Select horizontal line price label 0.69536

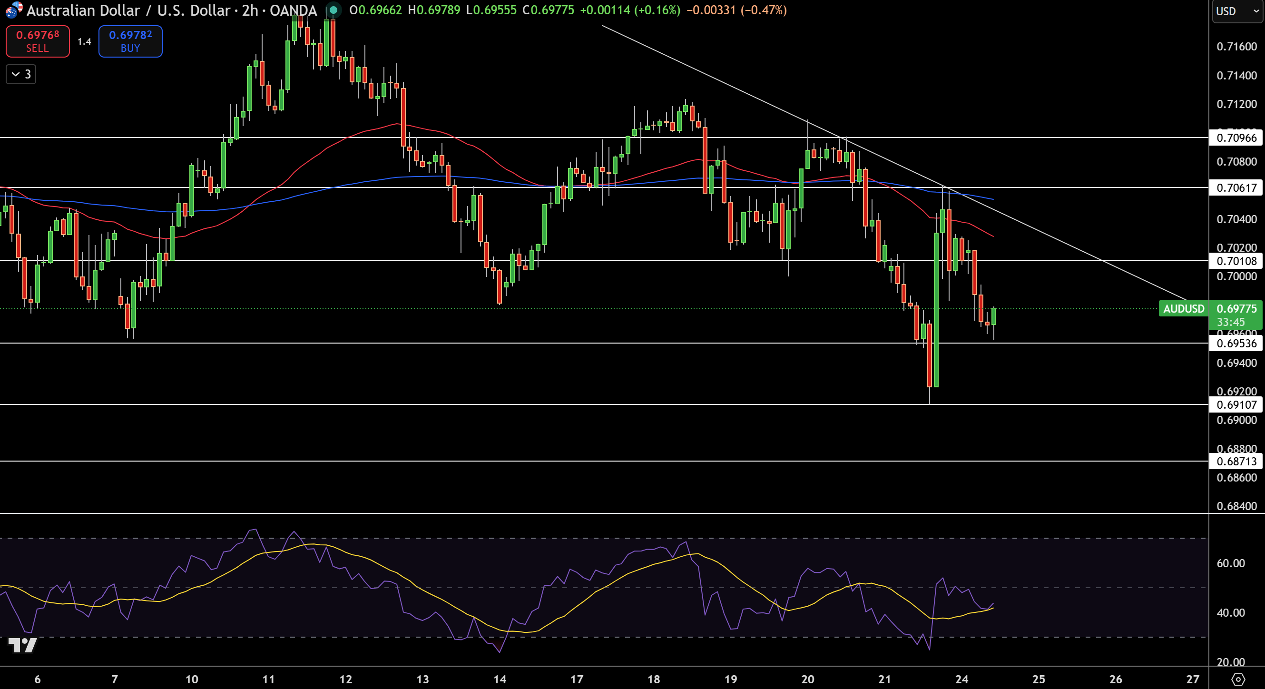point(1236,343)
